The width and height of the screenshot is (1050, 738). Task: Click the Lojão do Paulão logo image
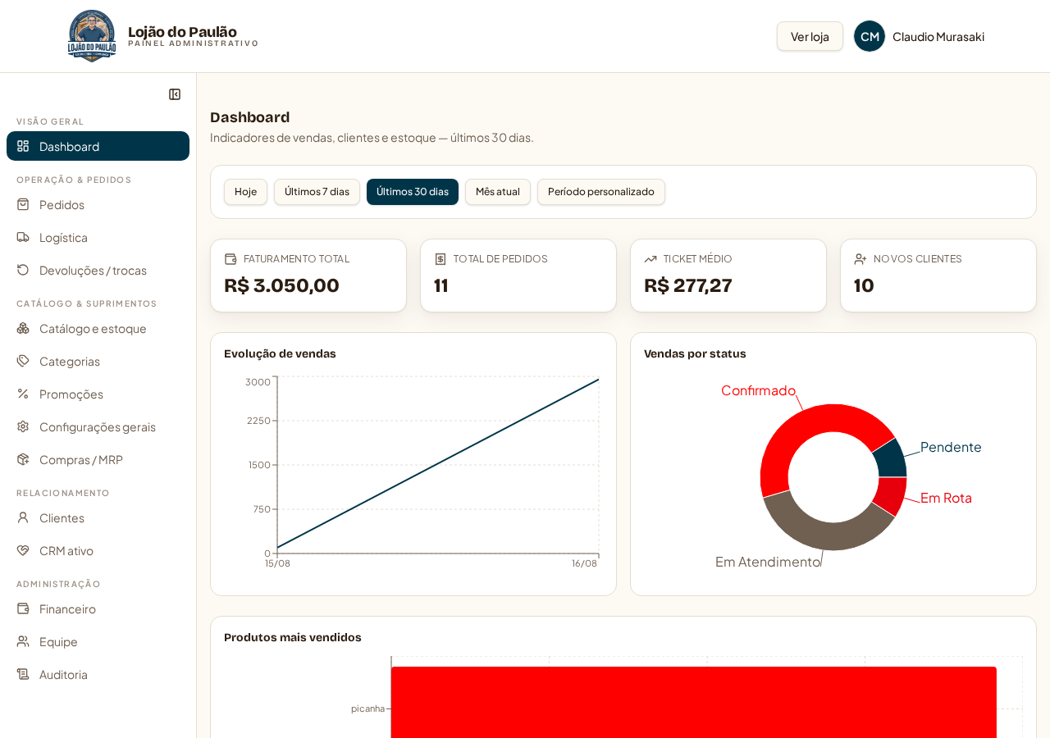(92, 36)
